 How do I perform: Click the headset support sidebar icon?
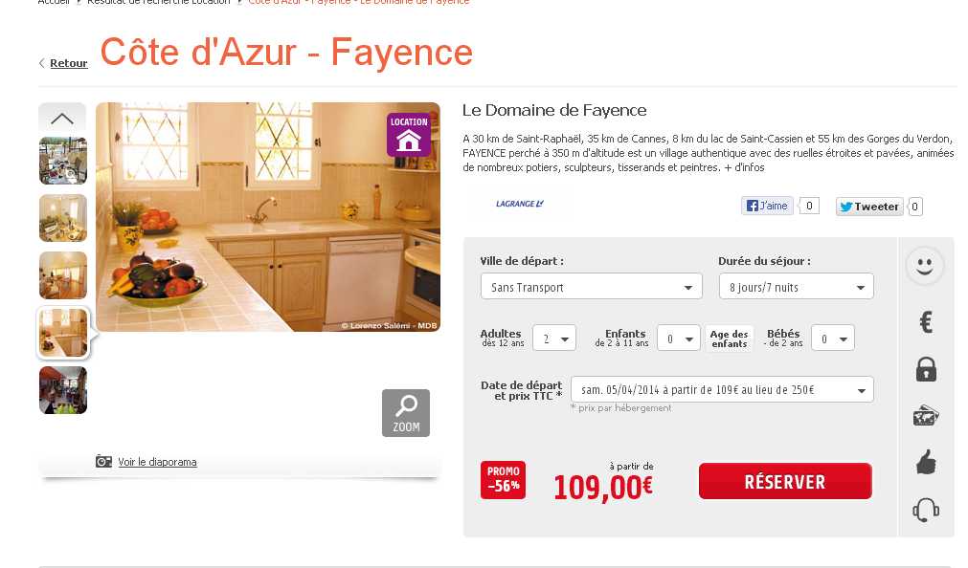click(x=926, y=510)
